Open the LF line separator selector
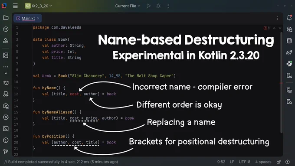 (232, 162)
